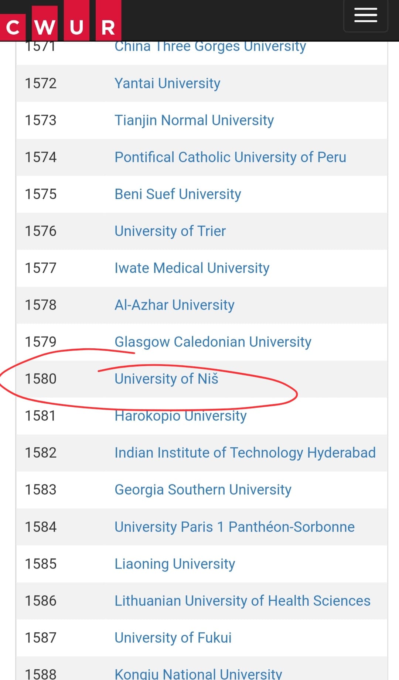Open Beni Suef University page
This screenshot has width=399, height=680.
[178, 194]
